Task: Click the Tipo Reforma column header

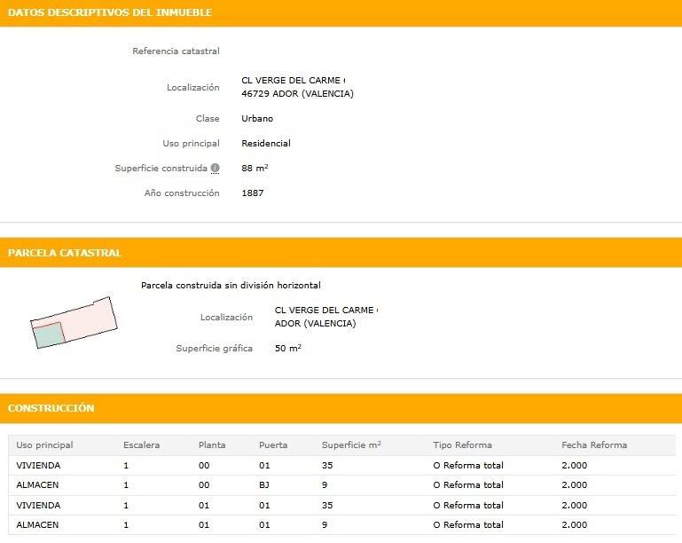Action: (462, 445)
